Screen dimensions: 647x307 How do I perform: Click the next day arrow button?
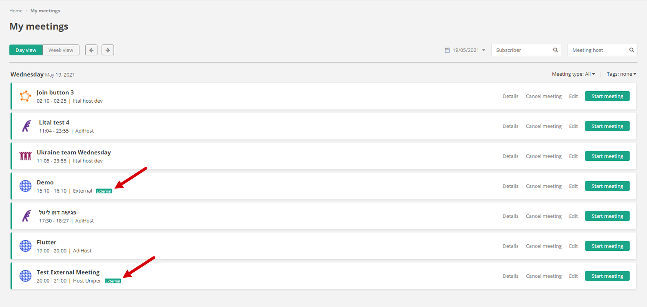(108, 50)
